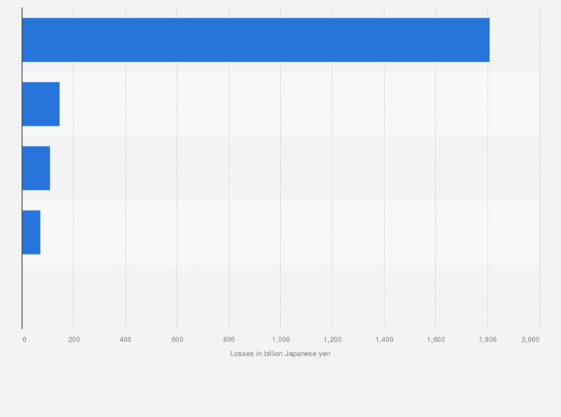The image size is (561, 417).
Task: Click the axis label '0'
Action: pos(25,340)
